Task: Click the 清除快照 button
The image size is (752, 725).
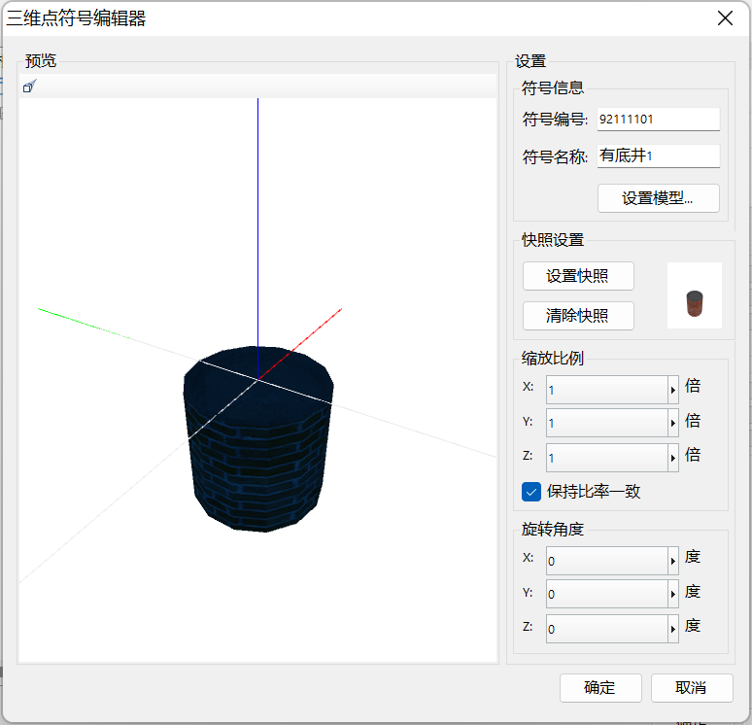Action: click(578, 316)
